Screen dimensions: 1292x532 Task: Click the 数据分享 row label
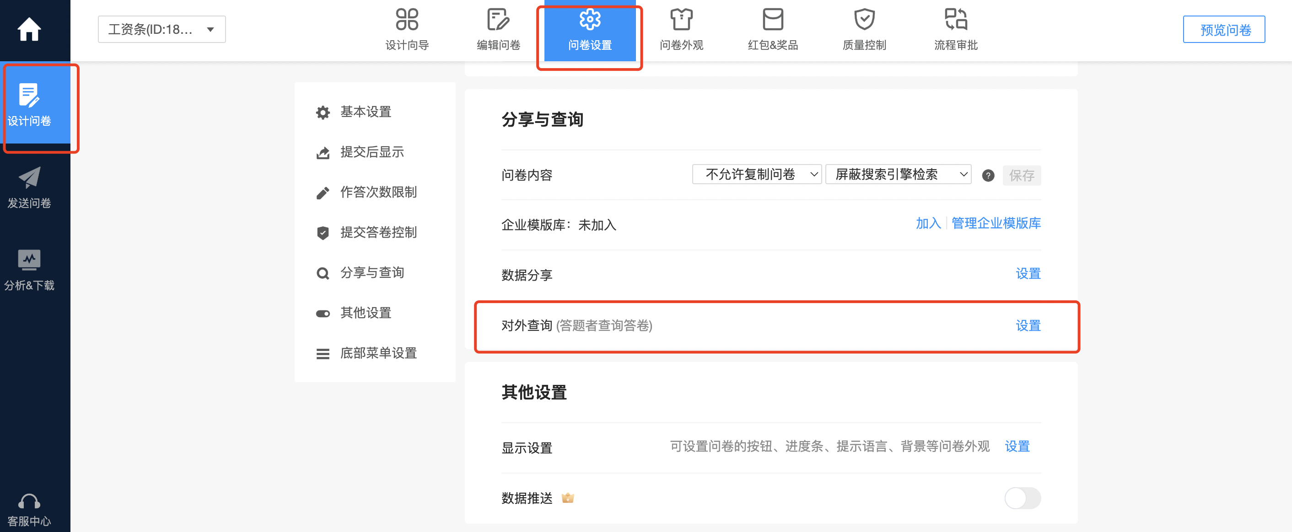527,275
